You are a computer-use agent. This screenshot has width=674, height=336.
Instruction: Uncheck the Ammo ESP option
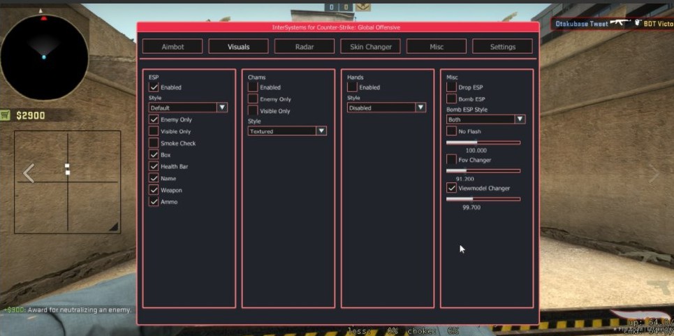click(x=154, y=201)
